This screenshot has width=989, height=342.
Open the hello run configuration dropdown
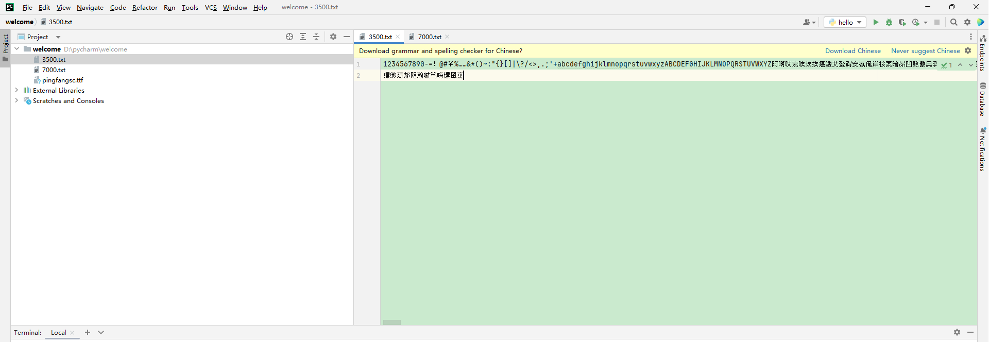[845, 22]
